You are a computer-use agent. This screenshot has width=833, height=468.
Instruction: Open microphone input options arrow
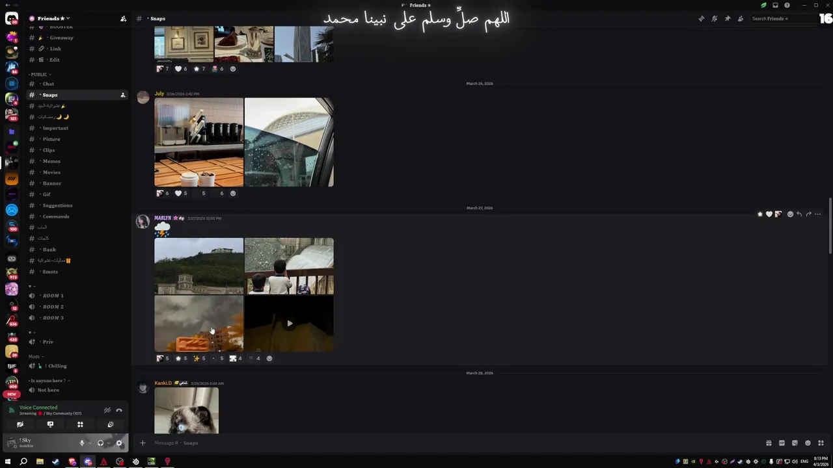[89, 443]
